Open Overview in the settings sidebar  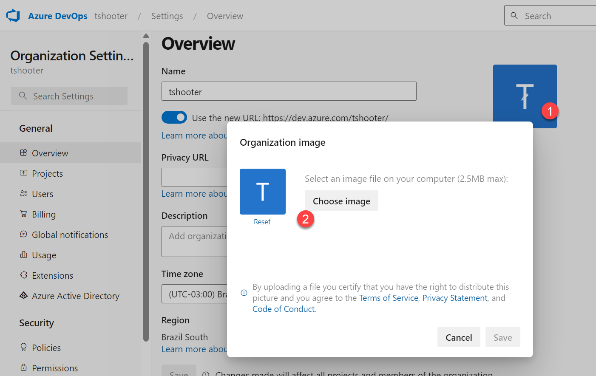click(x=71, y=153)
